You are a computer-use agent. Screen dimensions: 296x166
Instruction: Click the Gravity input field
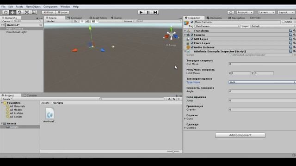[x=262, y=110]
